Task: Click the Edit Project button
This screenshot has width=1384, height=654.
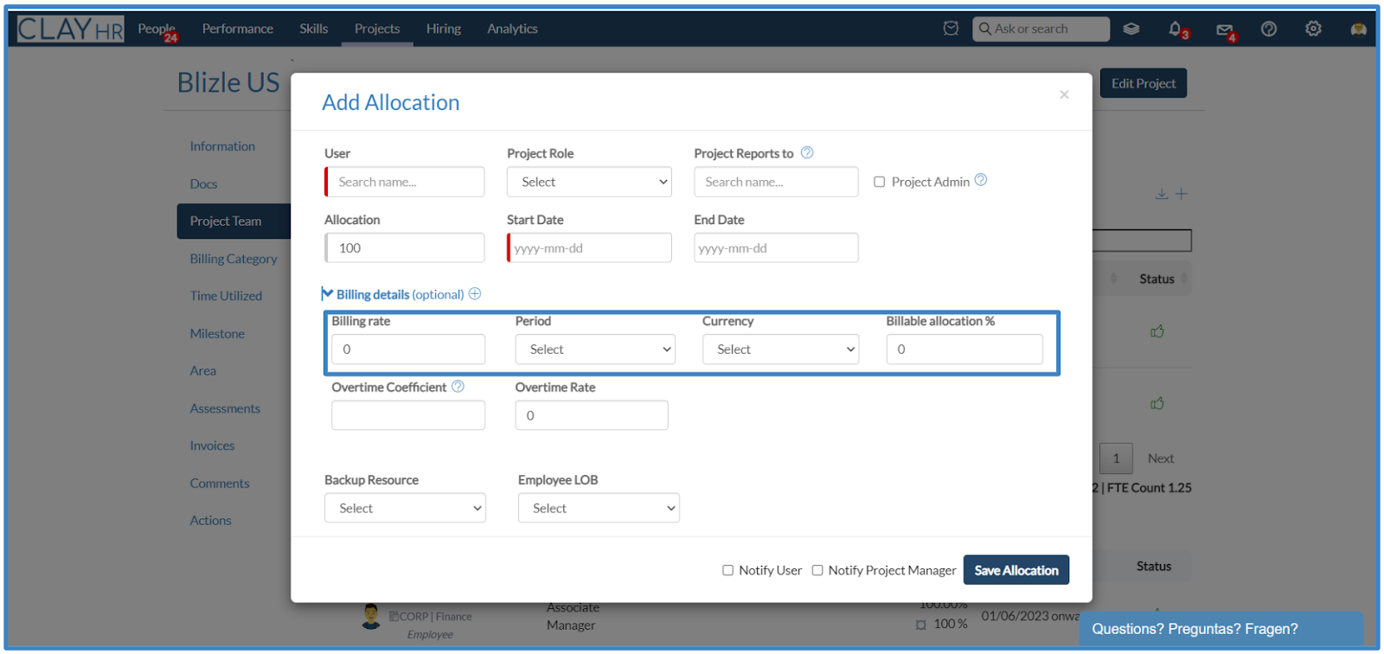Action: [x=1144, y=83]
